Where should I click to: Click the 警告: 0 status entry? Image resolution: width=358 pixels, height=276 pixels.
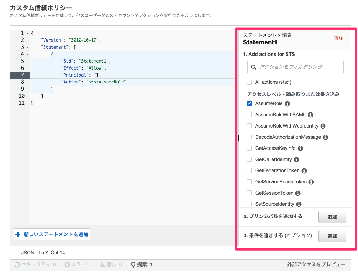(111, 264)
